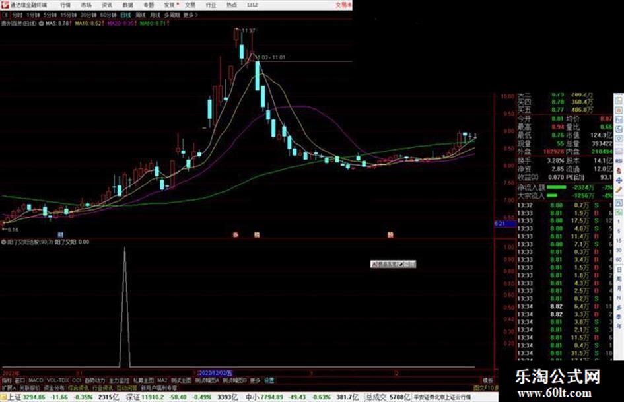
Task: Open the 市场 menu
Action: pos(86,5)
